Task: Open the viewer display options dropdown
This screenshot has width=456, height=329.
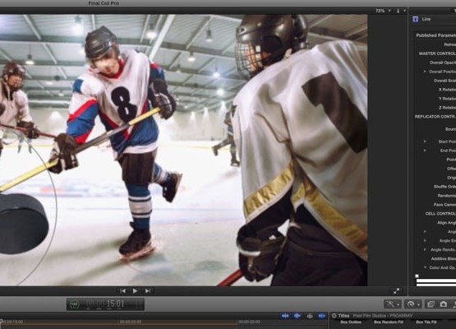Action: pos(401,11)
